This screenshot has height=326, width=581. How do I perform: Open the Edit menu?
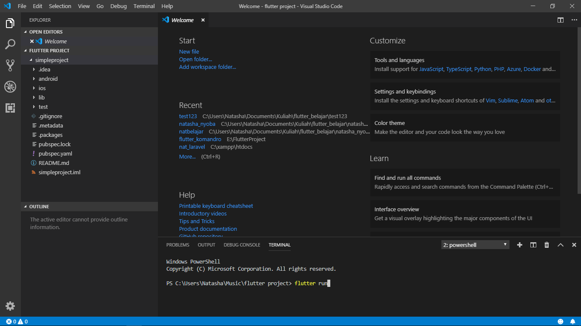(37, 6)
